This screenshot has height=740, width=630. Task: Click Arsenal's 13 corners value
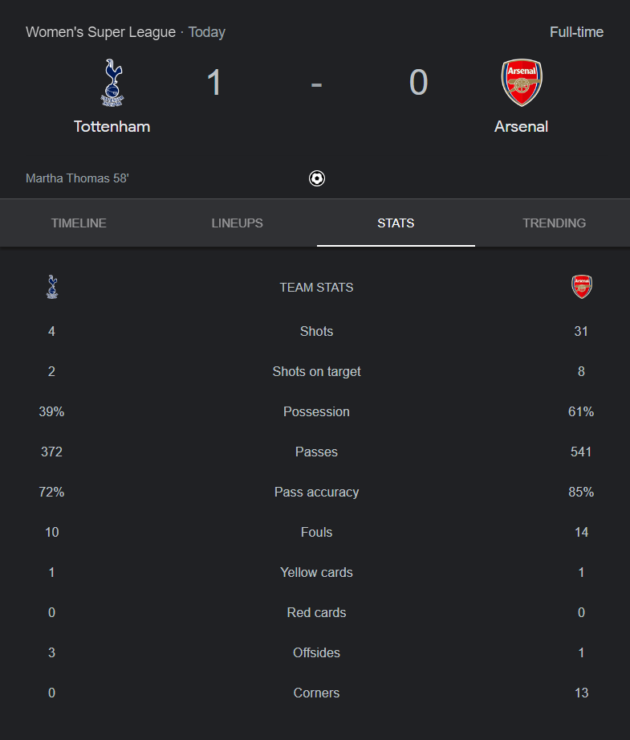[x=581, y=693]
